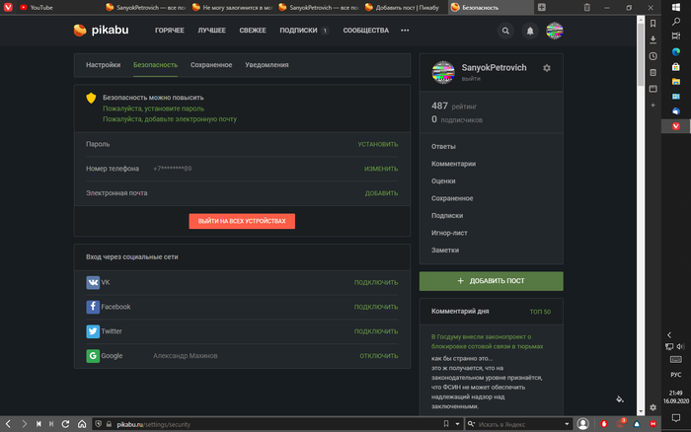Click the Добавить пост button
This screenshot has width=691, height=432.
491,281
